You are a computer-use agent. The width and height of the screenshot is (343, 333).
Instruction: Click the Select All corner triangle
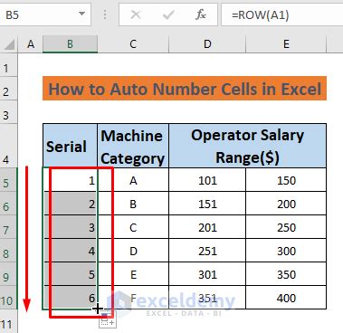coord(9,44)
